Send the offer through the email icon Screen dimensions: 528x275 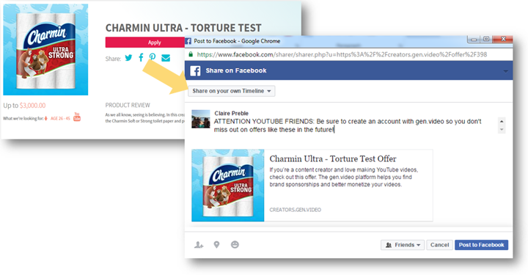(x=166, y=58)
